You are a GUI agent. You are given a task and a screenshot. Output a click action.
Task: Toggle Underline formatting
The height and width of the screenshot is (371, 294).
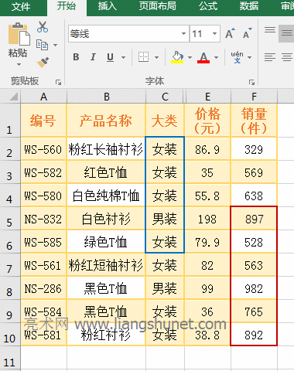click(110, 57)
